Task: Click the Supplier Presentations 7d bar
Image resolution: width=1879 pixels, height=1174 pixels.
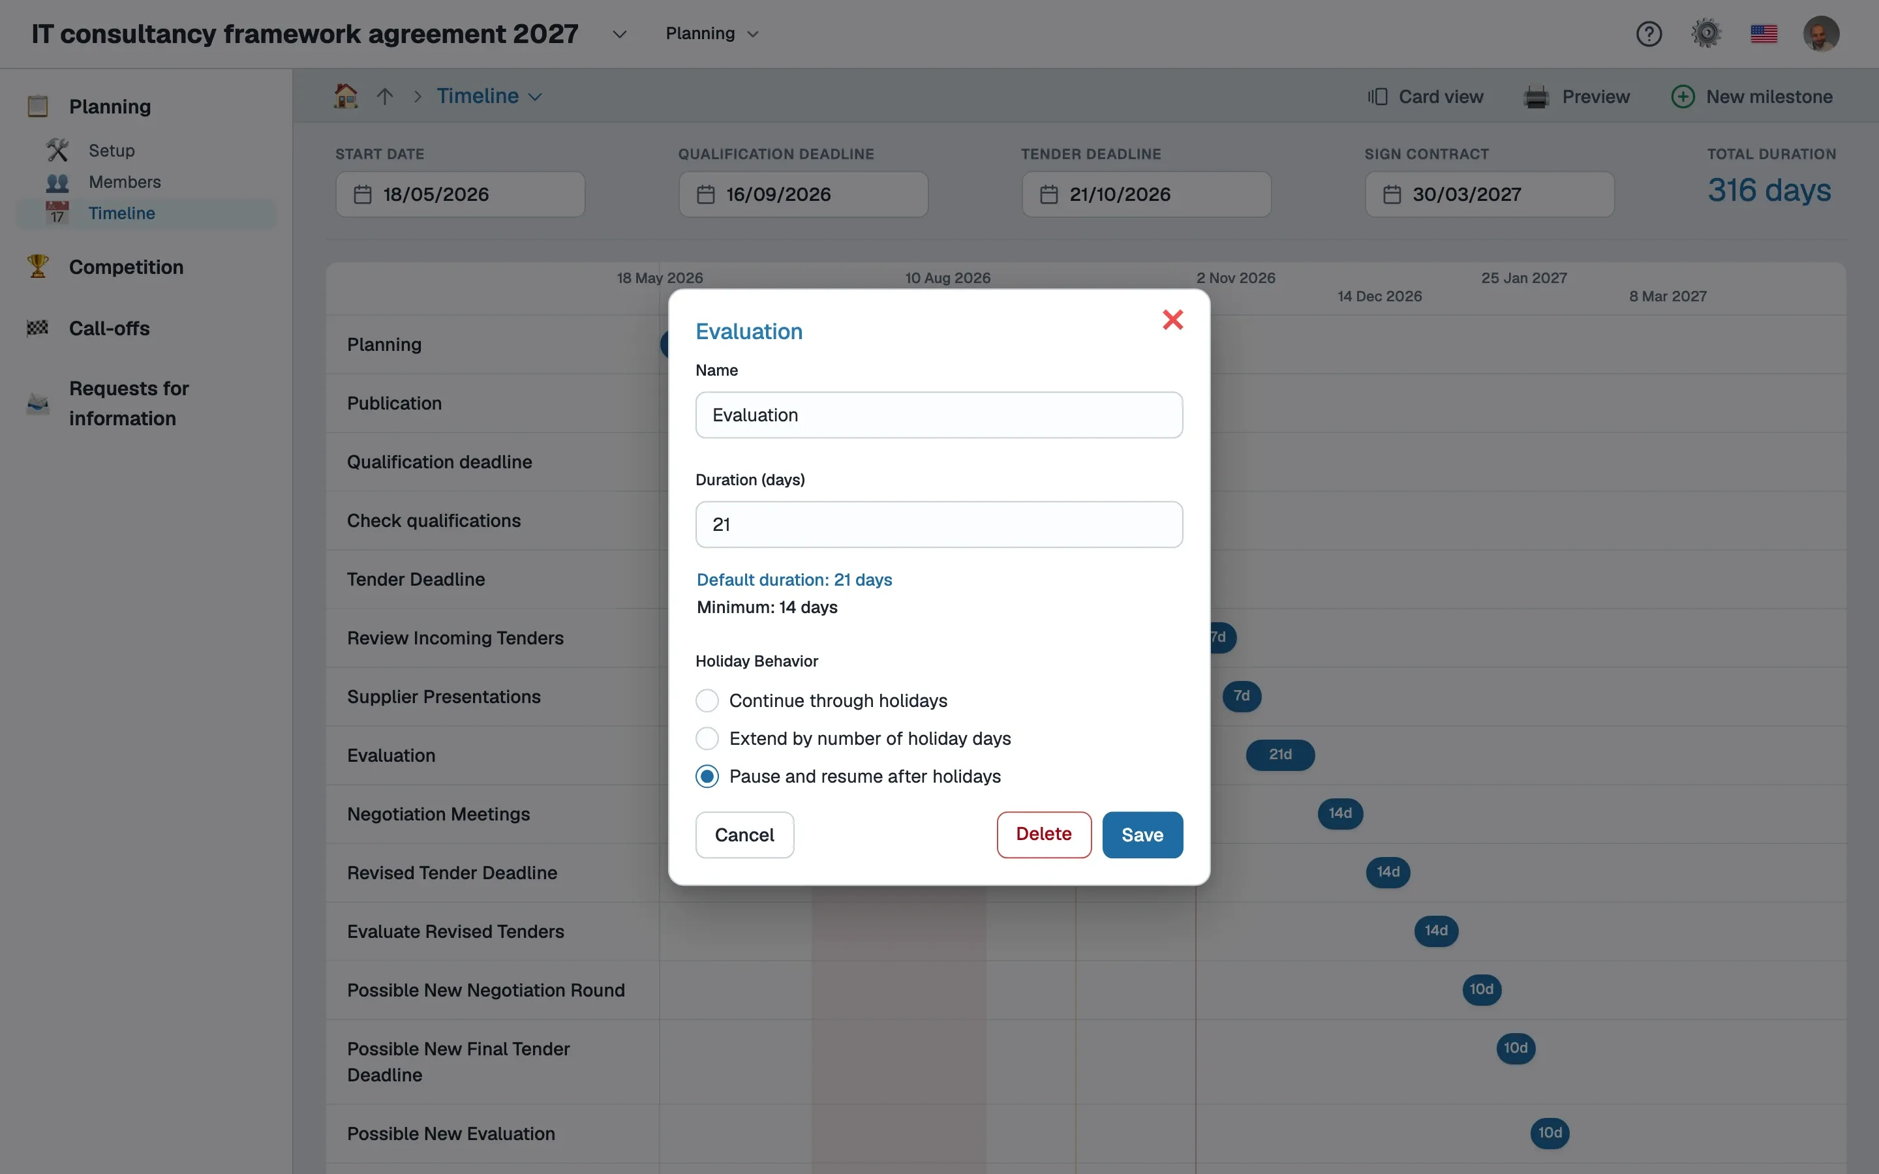Action: (x=1242, y=696)
